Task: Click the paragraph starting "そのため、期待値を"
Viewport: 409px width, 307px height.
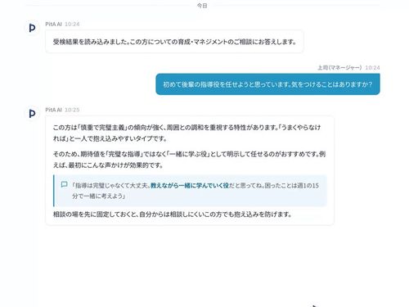Action: click(189, 160)
